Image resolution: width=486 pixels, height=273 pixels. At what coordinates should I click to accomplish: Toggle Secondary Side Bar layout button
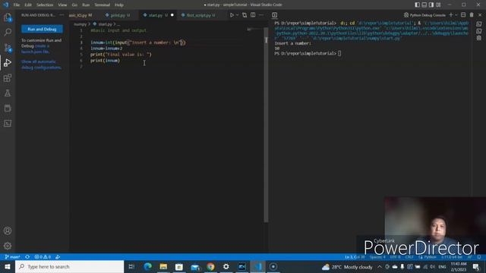pos(431,5)
